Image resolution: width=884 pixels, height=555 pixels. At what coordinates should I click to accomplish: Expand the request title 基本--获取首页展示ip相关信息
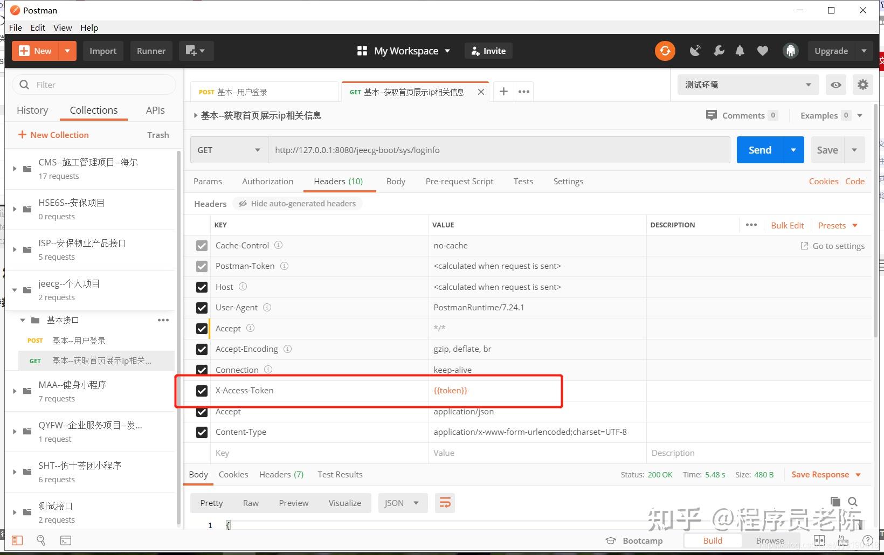tap(196, 115)
